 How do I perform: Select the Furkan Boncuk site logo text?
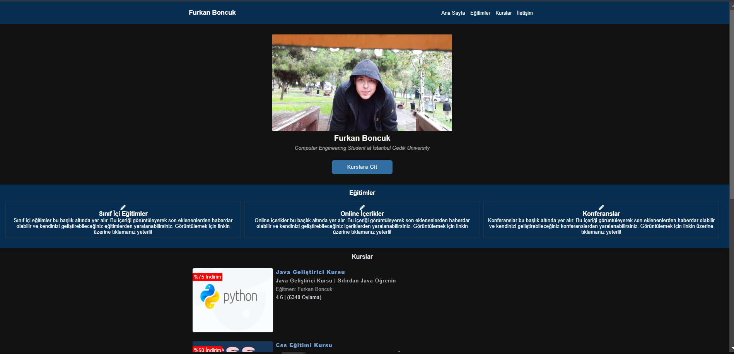click(x=212, y=12)
